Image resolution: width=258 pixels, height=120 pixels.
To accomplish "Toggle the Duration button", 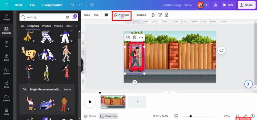I will point(109,116).
